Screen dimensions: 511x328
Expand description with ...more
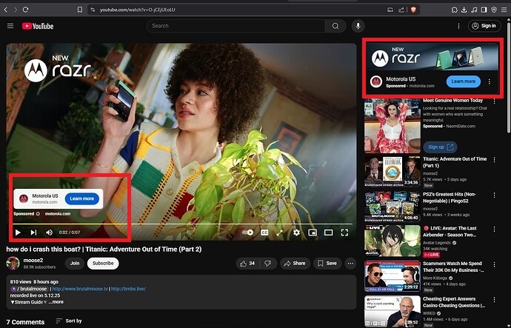[x=56, y=302]
